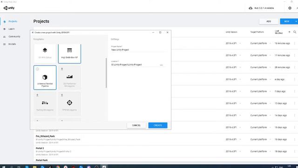Select the High Definition RP template
This screenshot has width=298, height=168.
click(x=69, y=54)
